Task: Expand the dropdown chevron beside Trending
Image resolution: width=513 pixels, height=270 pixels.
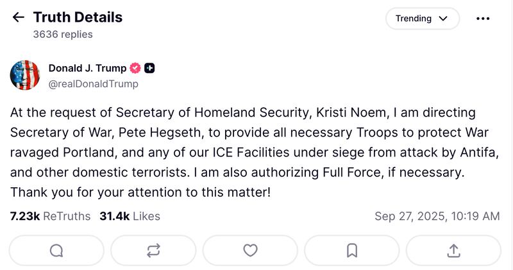Action: pyautogui.click(x=443, y=19)
